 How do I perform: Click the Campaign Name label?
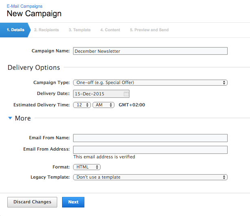pyautogui.click(x=51, y=51)
